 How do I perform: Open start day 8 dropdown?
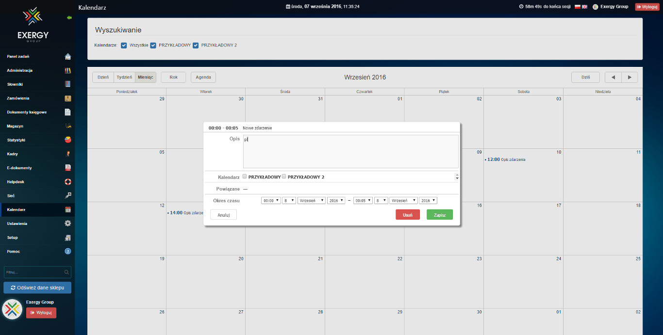point(289,200)
